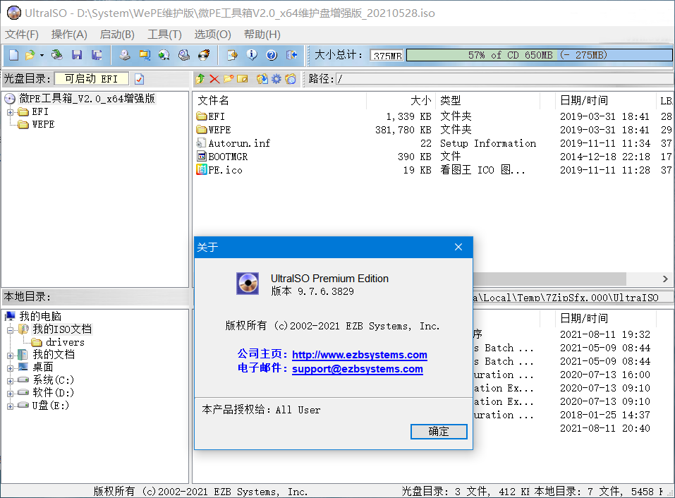This screenshot has width=675, height=498.
Task: Open the recent files dropdown arrow
Action: tap(42, 56)
